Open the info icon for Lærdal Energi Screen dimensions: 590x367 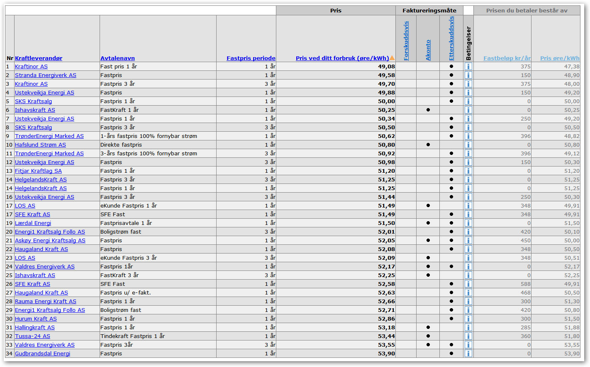[468, 223]
